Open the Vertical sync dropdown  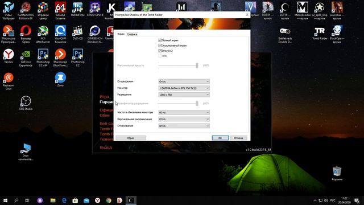point(184,119)
